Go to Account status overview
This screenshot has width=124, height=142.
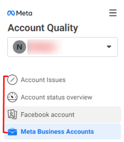56,97
